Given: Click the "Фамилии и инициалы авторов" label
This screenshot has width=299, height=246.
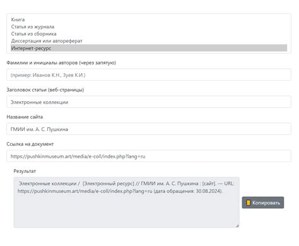Looking at the screenshot, I should click(x=61, y=63).
